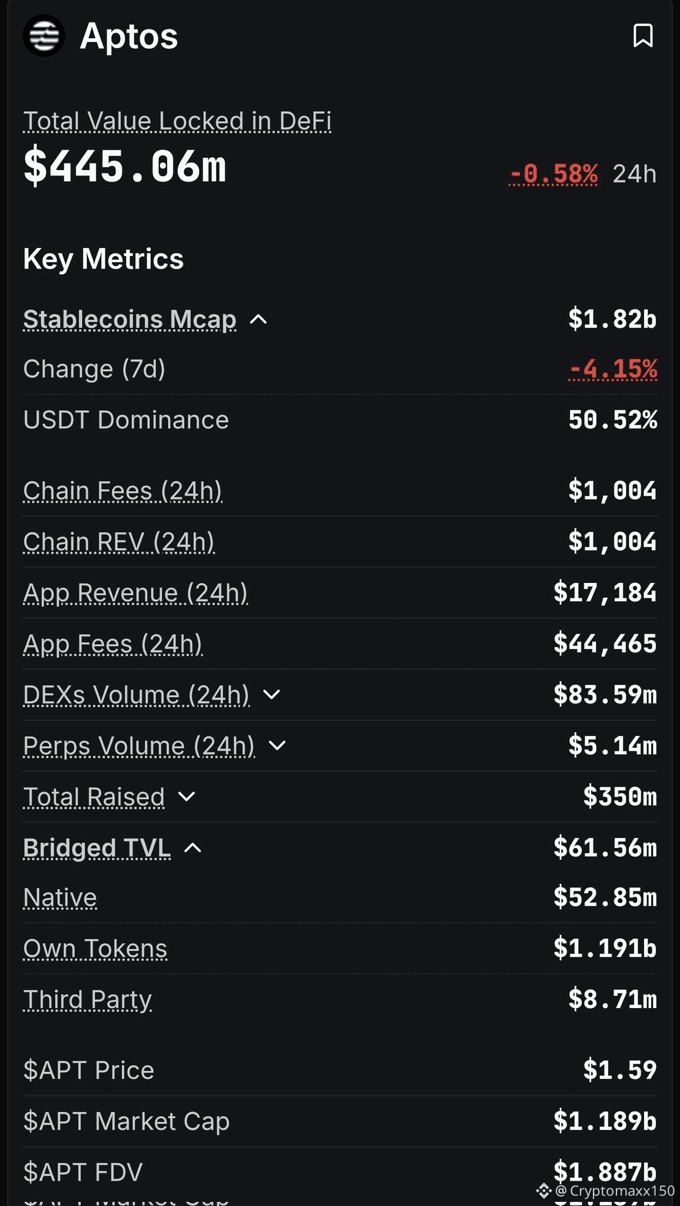Click the Cryptomaxx150 watermark icon
The height and width of the screenshot is (1206, 680).
click(x=543, y=1191)
